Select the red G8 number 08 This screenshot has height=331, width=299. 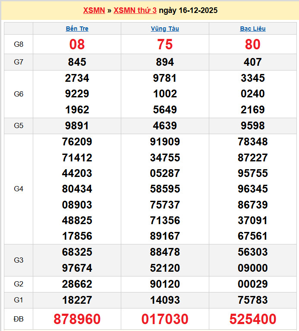coord(77,44)
